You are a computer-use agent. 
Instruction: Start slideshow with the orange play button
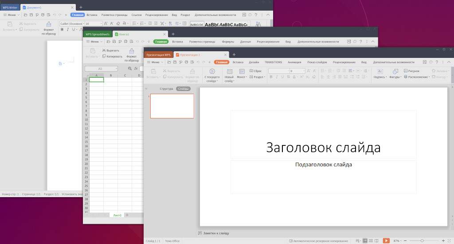(x=386, y=240)
